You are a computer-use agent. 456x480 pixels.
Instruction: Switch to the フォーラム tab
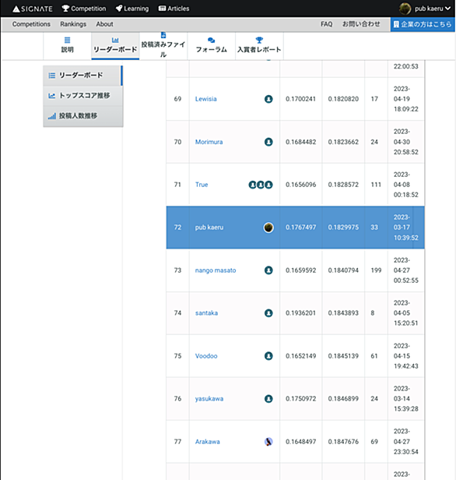click(211, 45)
